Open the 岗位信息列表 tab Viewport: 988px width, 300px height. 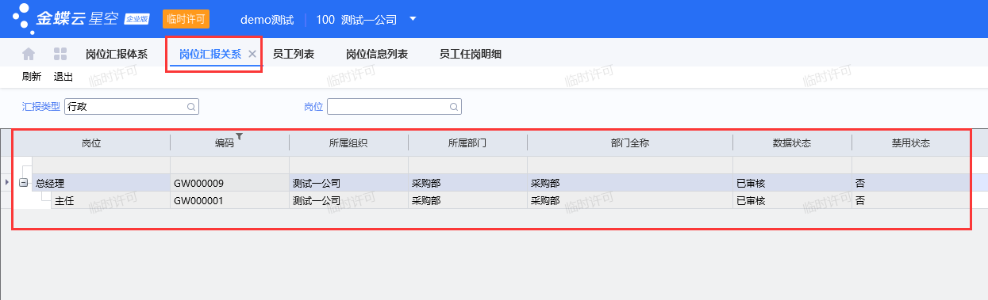tap(377, 54)
